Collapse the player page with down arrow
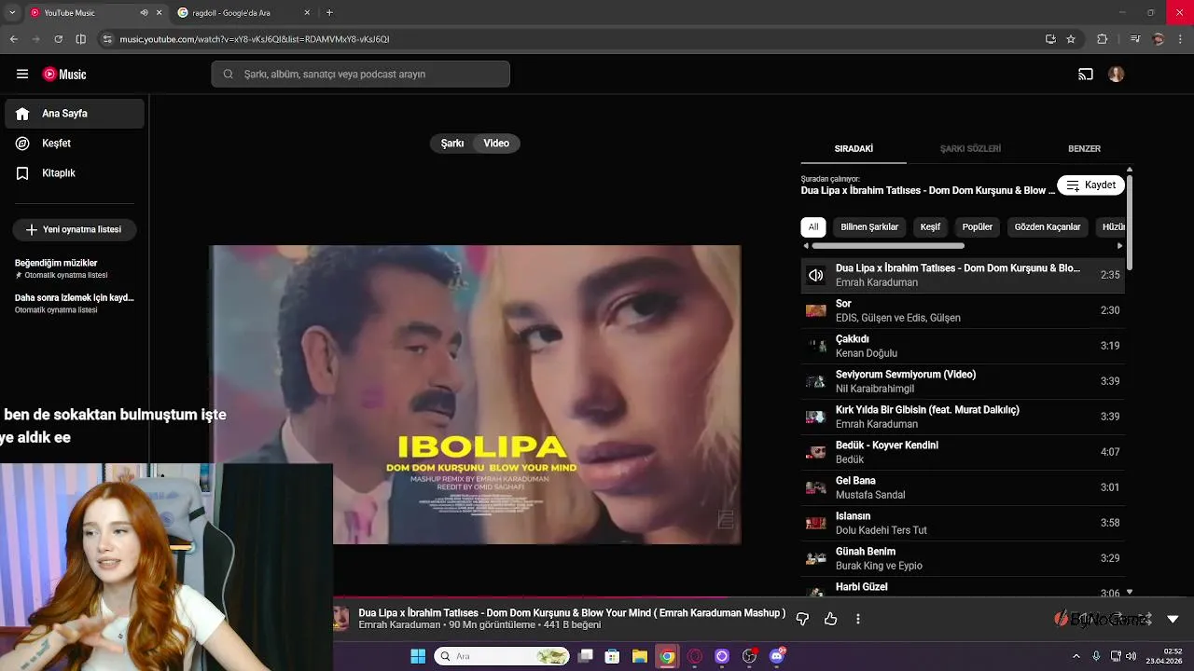Image resolution: width=1194 pixels, height=671 pixels. (1173, 619)
